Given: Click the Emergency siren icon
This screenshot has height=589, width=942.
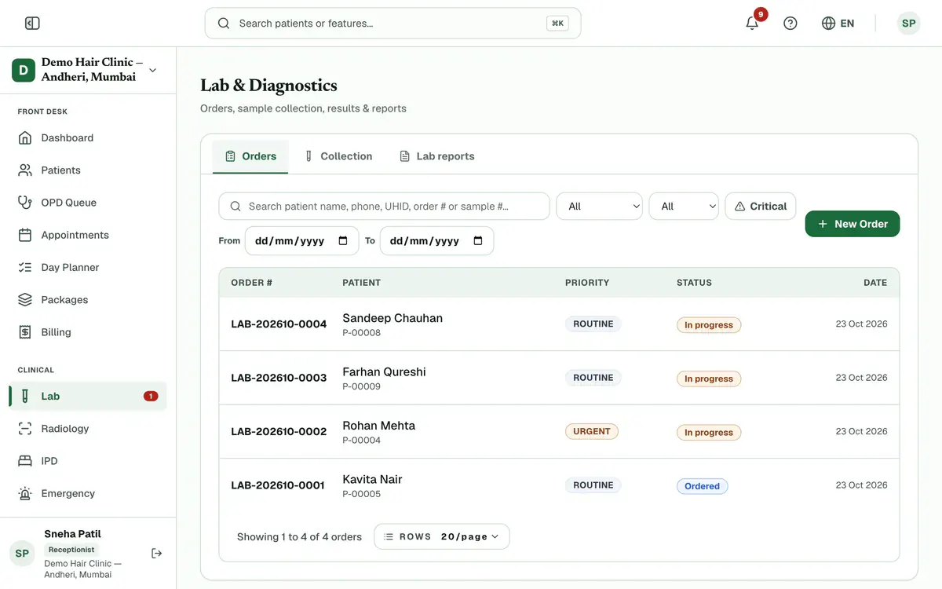Looking at the screenshot, I should 25,494.
